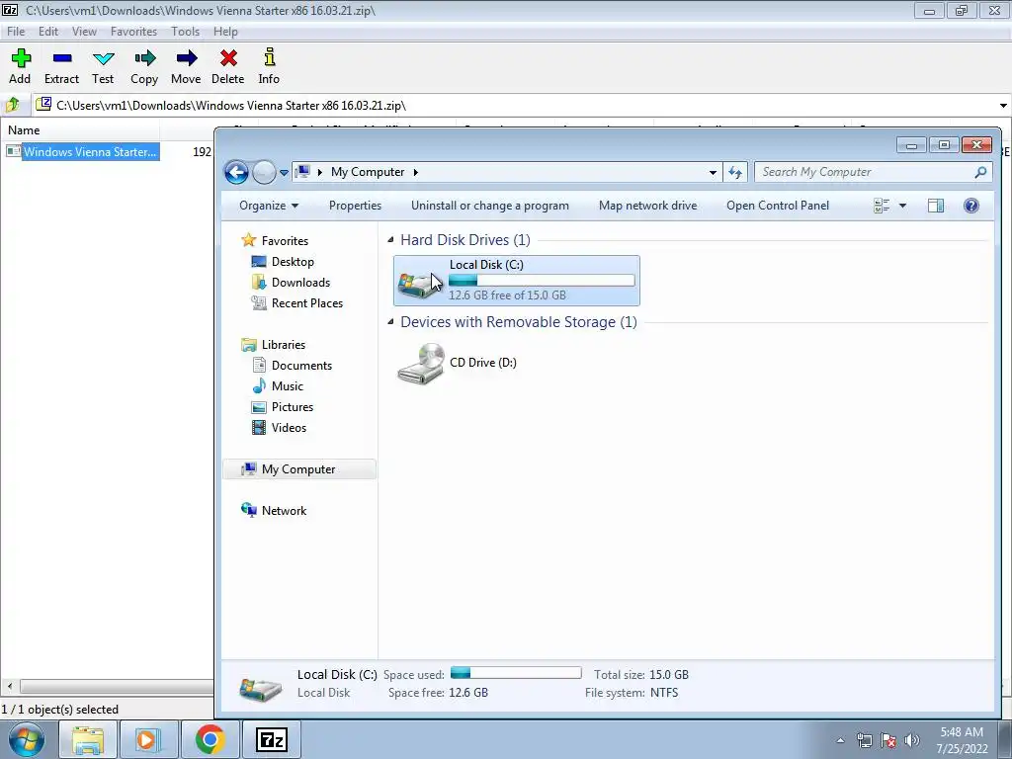Collapse the Hard Disk Drives group

pyautogui.click(x=390, y=239)
